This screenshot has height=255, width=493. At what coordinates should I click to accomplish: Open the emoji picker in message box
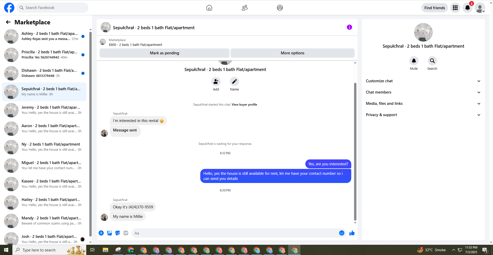342,233
